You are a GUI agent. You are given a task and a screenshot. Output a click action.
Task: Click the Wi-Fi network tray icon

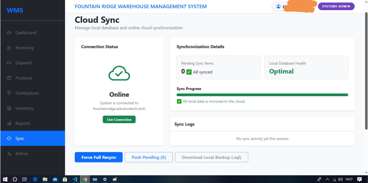coord(334,179)
